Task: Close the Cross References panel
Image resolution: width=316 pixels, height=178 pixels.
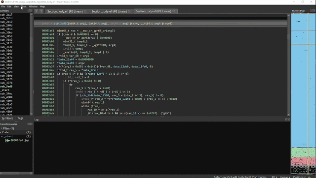Action: pos(31,124)
